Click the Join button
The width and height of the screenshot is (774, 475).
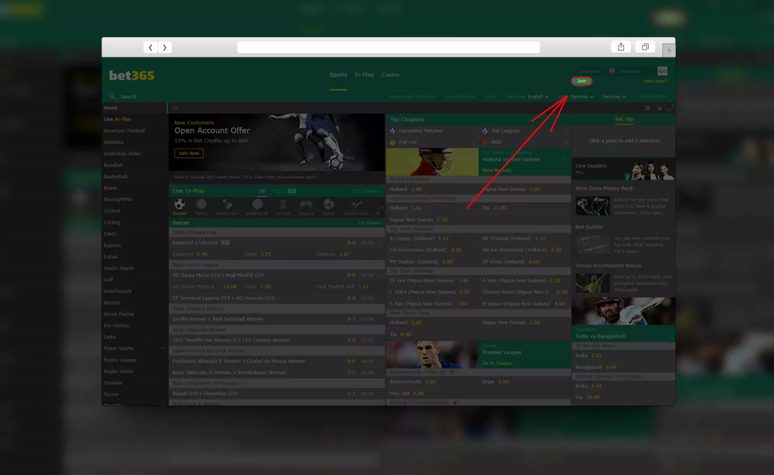[581, 81]
